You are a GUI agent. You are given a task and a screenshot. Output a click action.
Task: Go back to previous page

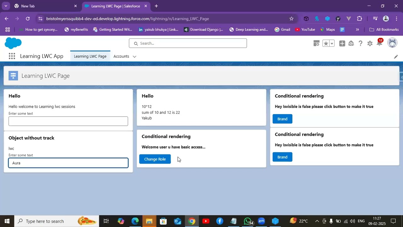[x=7, y=19]
